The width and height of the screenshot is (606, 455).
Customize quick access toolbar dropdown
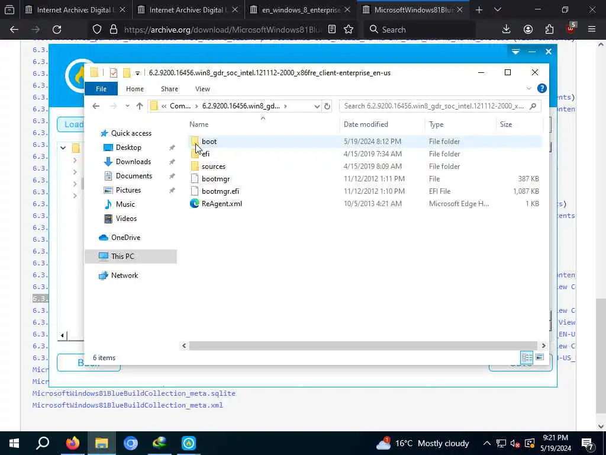[137, 73]
